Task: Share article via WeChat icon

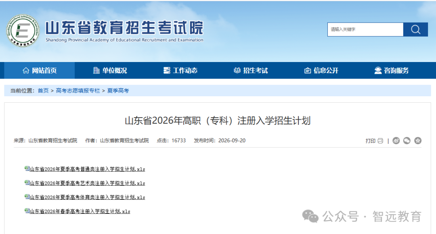Action: (407, 141)
